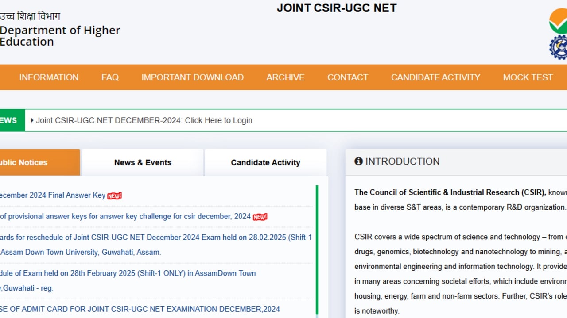Switch to the Public Notices tab
The image size is (567, 318).
coord(40,162)
